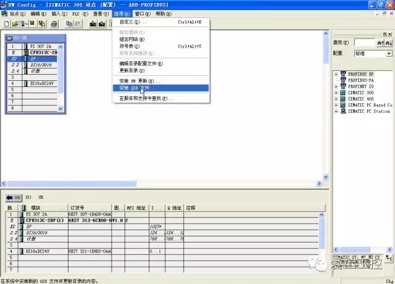Expand the SIMATIC PC Station node
The image size is (395, 284).
tap(336, 111)
